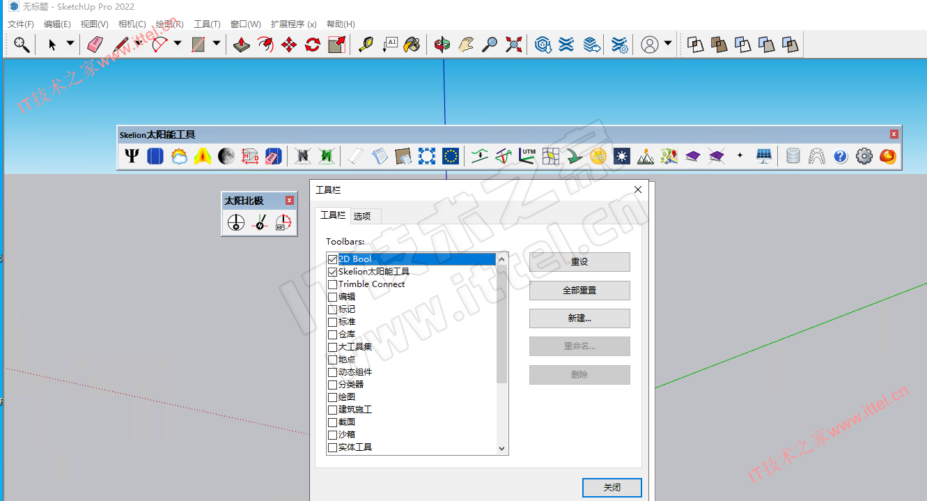This screenshot has height=501, width=927.
Task: Select the Orbit camera tool
Action: (x=442, y=45)
